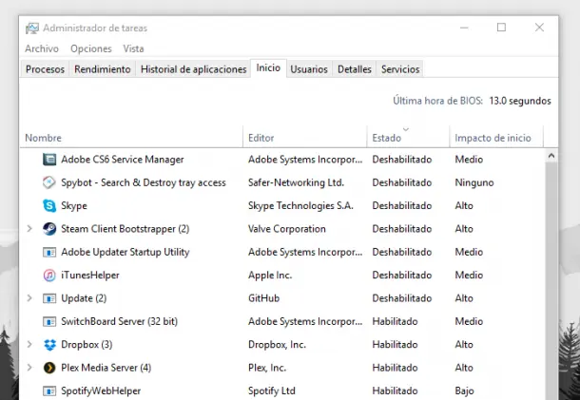Expand the Update (2) GitHub group
This screenshot has width=580, height=400.
tap(29, 298)
